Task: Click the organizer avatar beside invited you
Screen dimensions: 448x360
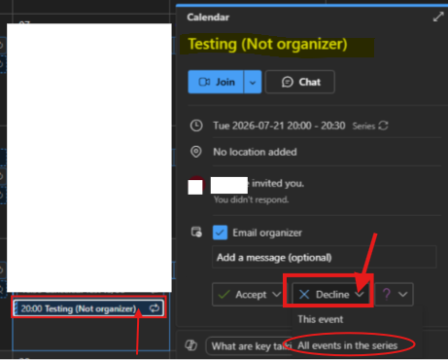Action: (195, 185)
